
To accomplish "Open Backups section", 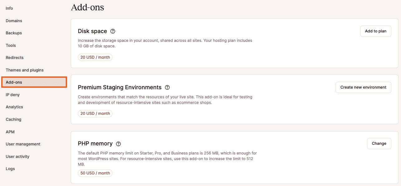I will 14,33.
